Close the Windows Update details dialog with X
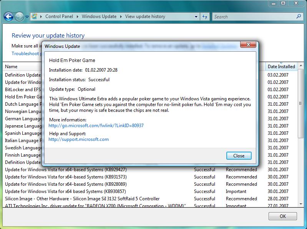307x229 pixels. point(248,44)
